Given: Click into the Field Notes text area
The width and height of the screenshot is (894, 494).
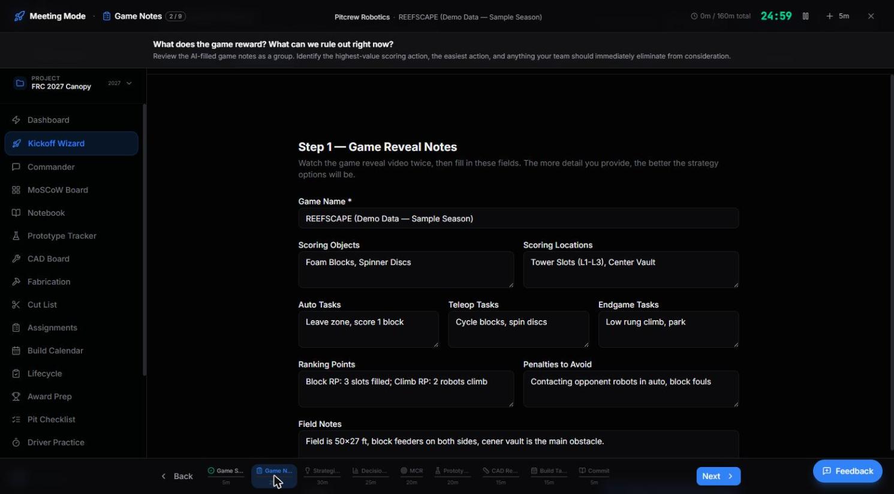Looking at the screenshot, I should (519, 444).
